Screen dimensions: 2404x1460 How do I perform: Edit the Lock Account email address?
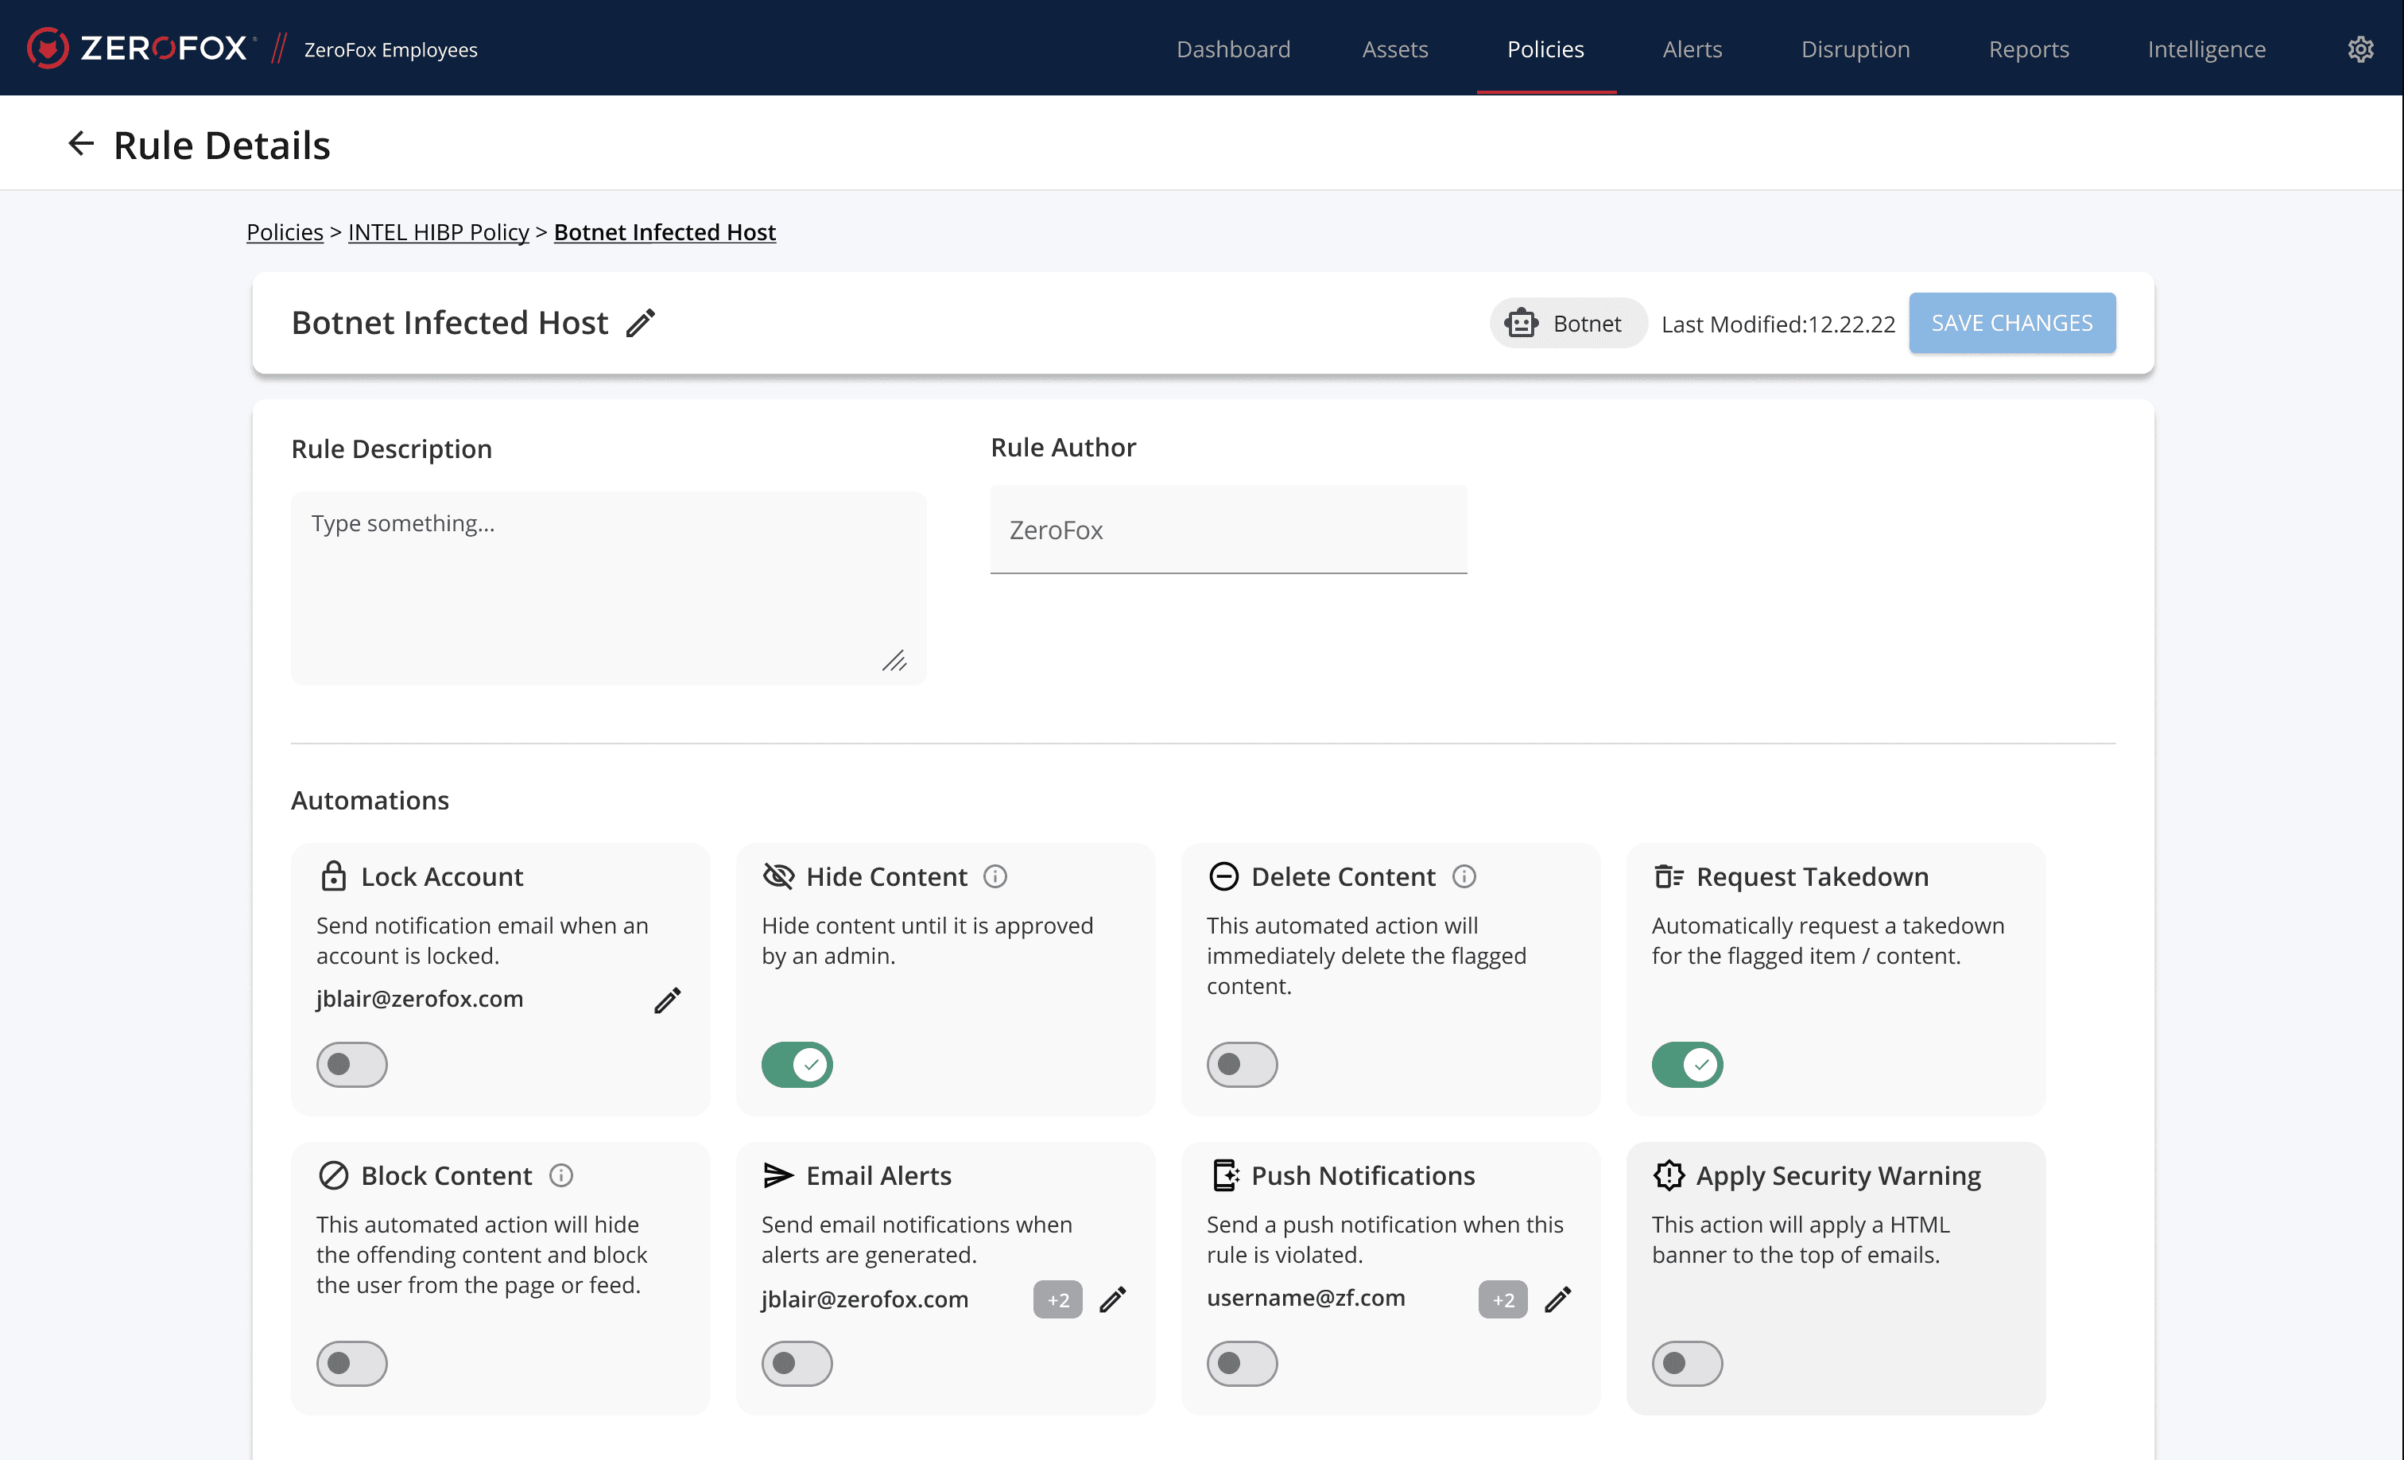coord(667,1000)
